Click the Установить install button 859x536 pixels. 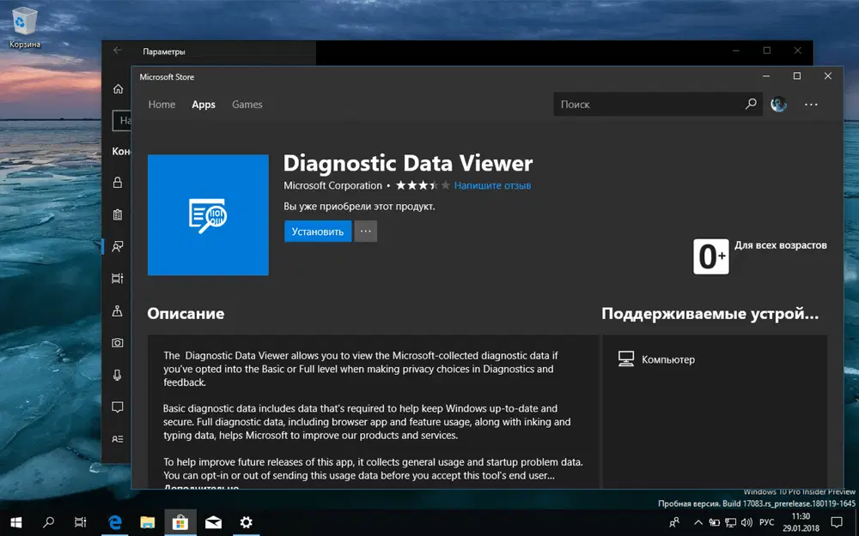pos(318,232)
